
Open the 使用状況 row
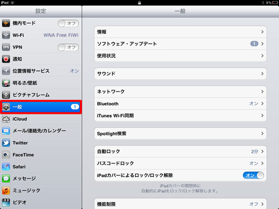pyautogui.click(x=180, y=56)
